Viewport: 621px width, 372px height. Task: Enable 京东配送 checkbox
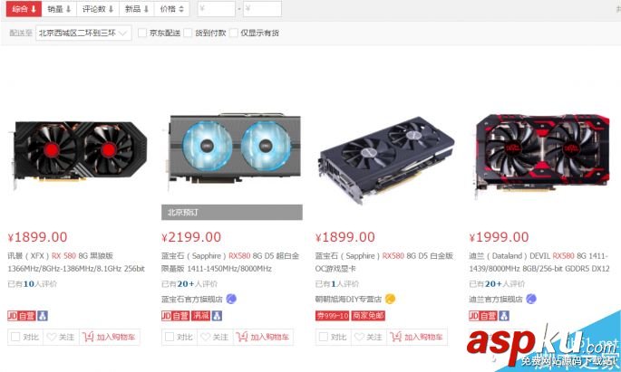click(142, 33)
